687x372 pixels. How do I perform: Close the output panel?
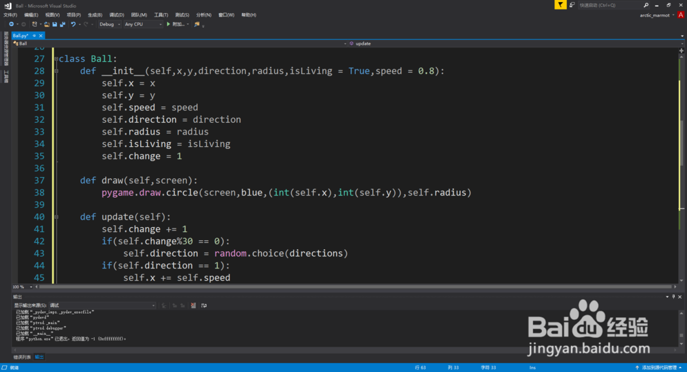680,297
